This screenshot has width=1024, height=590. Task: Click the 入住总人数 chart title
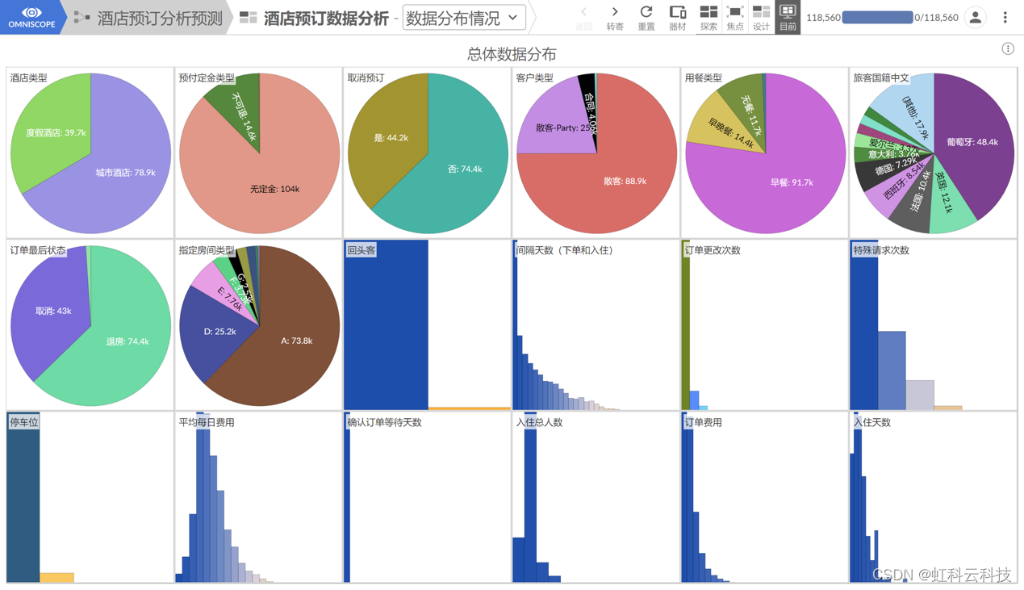(x=540, y=422)
